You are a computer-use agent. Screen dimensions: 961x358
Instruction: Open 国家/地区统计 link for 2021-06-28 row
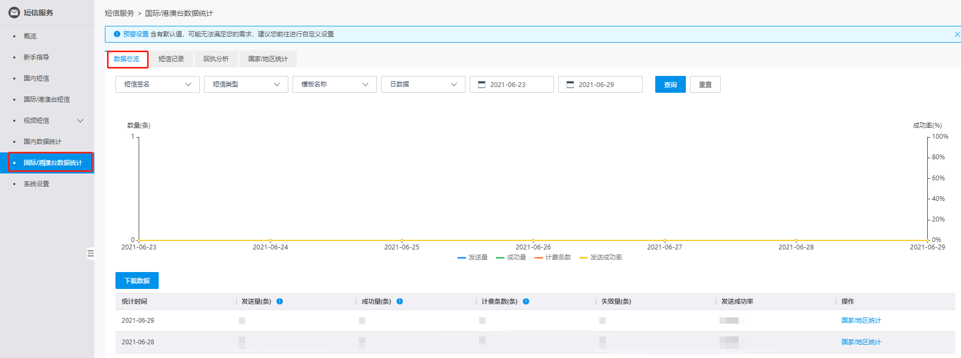click(x=861, y=342)
